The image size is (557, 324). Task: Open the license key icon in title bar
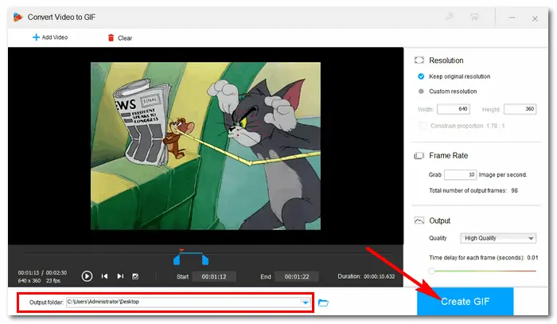tap(450, 17)
